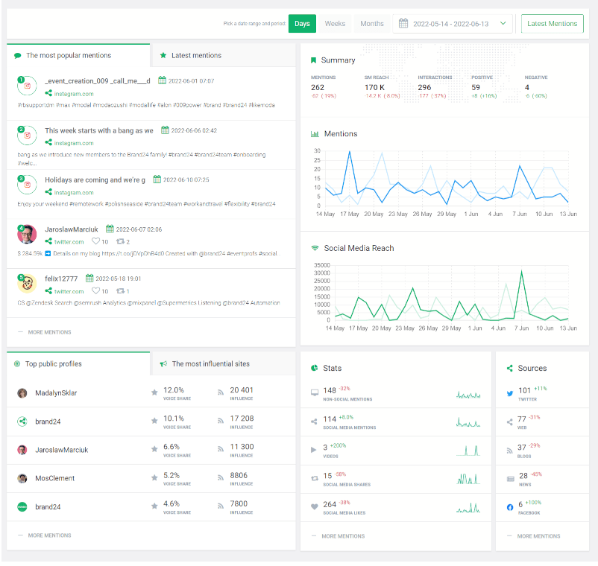Click the Instagram icon on mention 1
The height and width of the screenshot is (566, 598).
(28, 86)
